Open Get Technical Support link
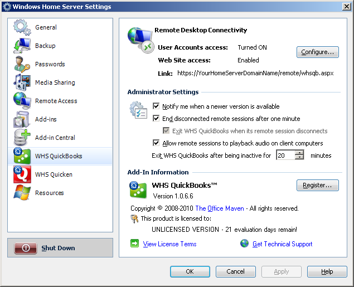 coord(282,244)
